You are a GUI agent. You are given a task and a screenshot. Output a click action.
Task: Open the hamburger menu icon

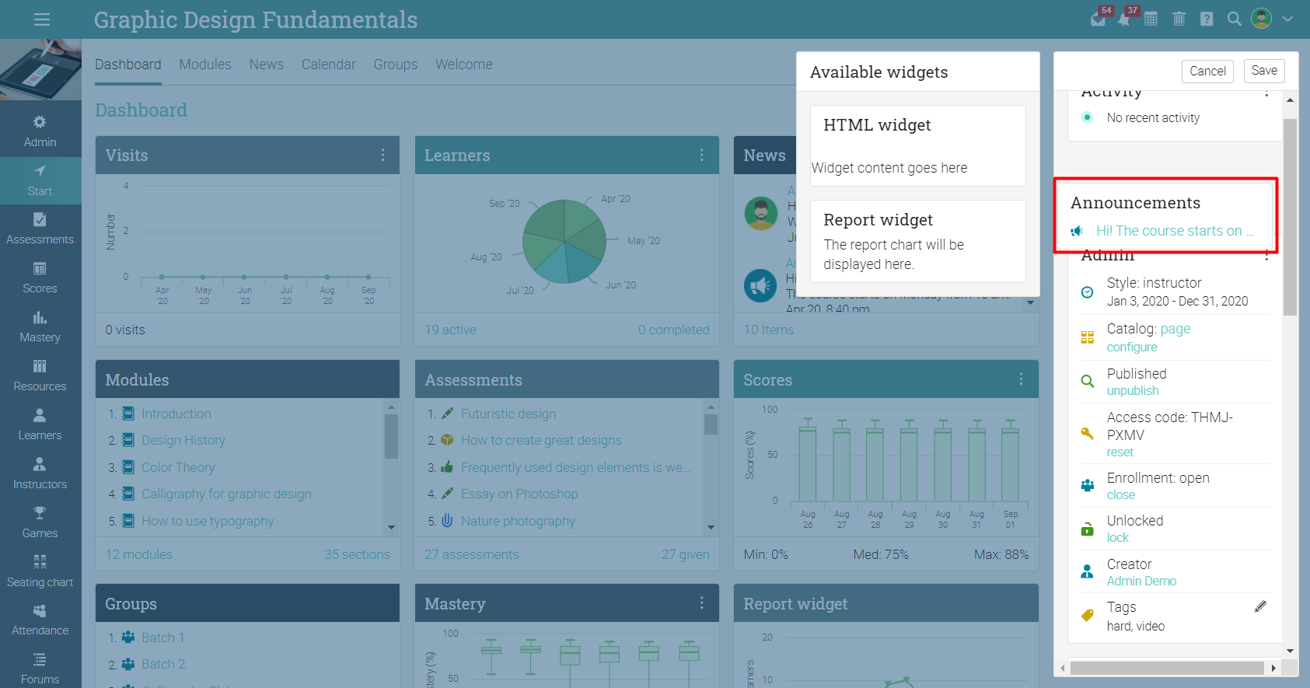pyautogui.click(x=41, y=19)
